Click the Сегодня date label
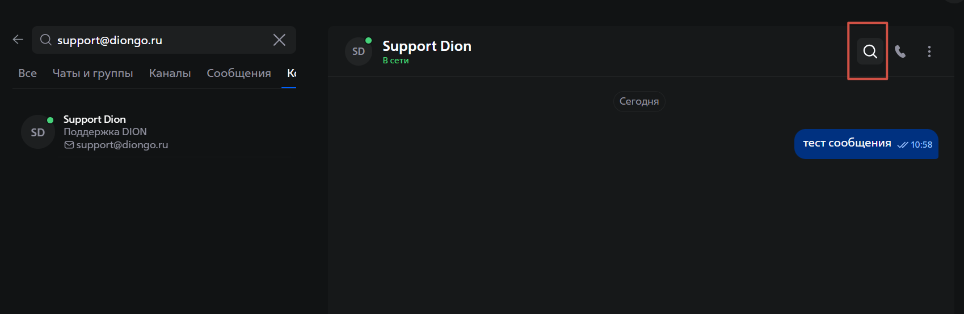The width and height of the screenshot is (964, 314). [x=639, y=101]
